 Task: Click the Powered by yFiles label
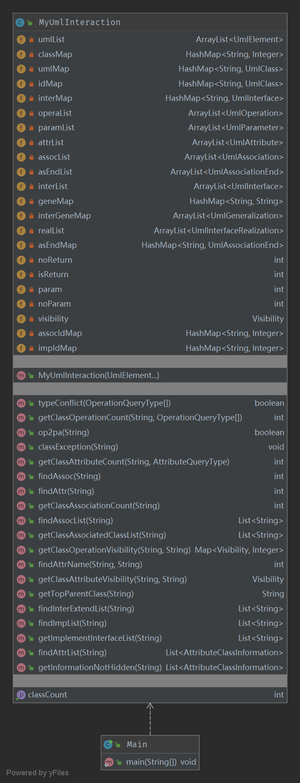point(37,773)
